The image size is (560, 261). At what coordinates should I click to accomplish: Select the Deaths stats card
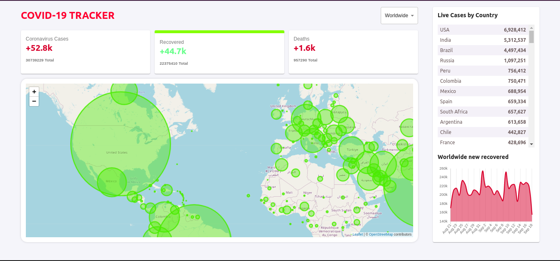pyautogui.click(x=353, y=52)
